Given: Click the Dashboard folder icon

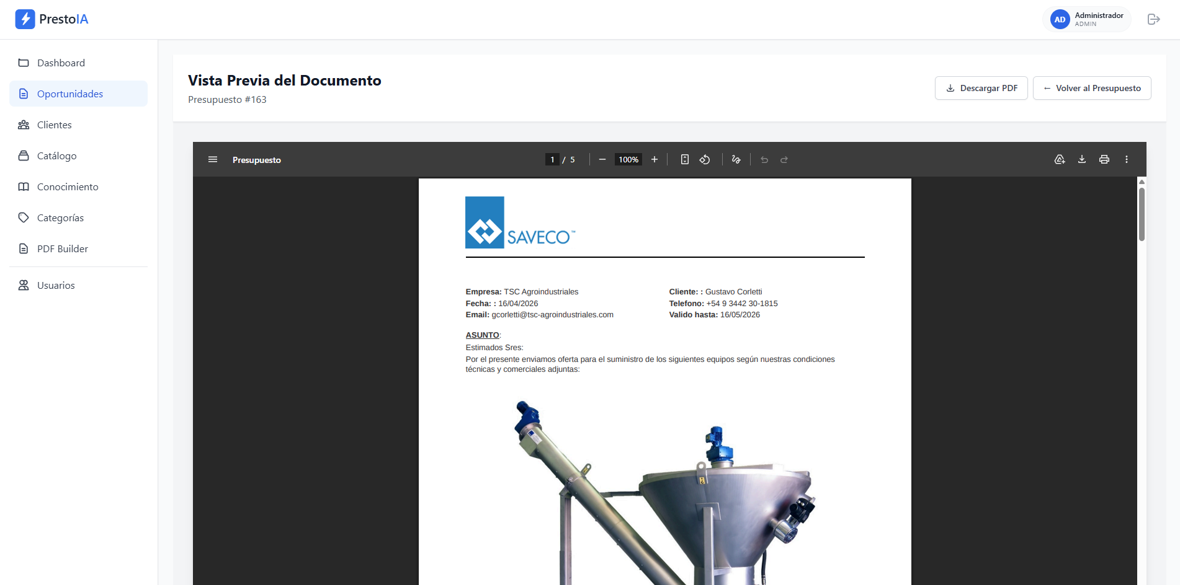Looking at the screenshot, I should 24,63.
